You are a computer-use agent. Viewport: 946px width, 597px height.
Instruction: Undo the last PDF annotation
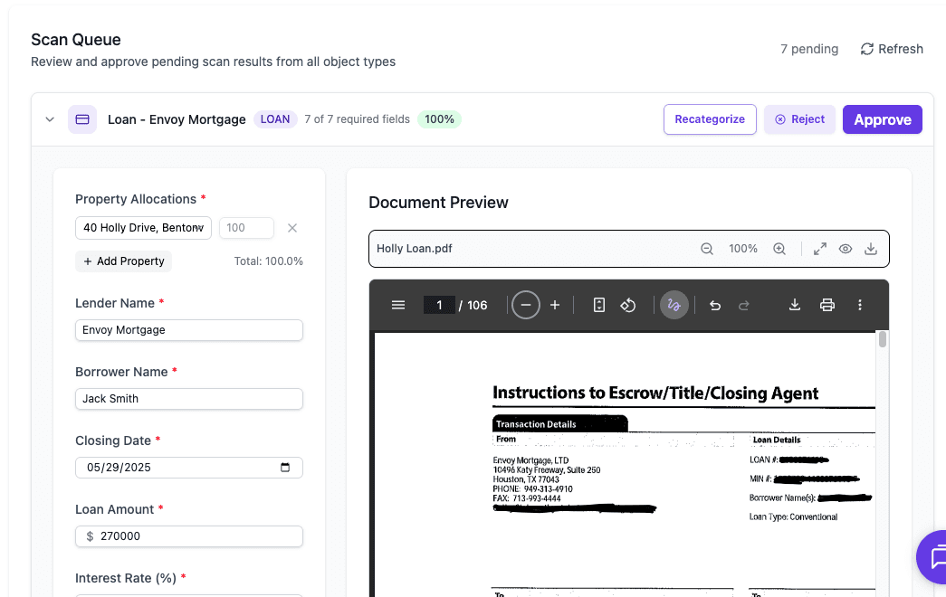click(715, 305)
